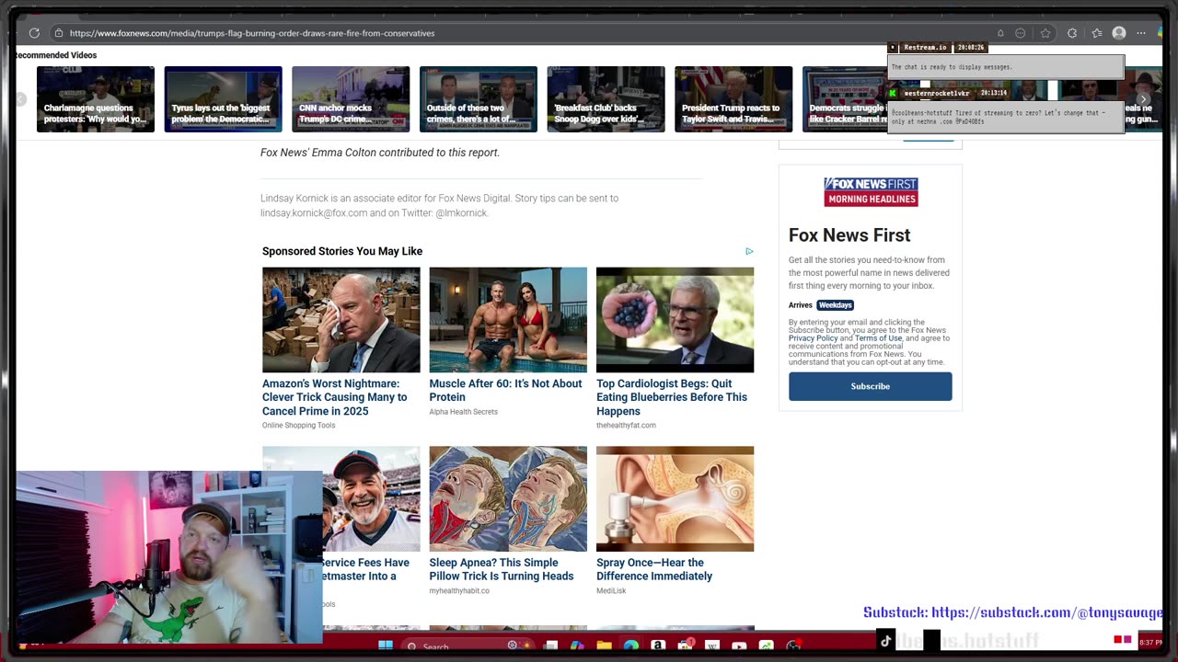
Task: Play 'President Trump reacts to Taylor Swift' video
Action: 733,99
